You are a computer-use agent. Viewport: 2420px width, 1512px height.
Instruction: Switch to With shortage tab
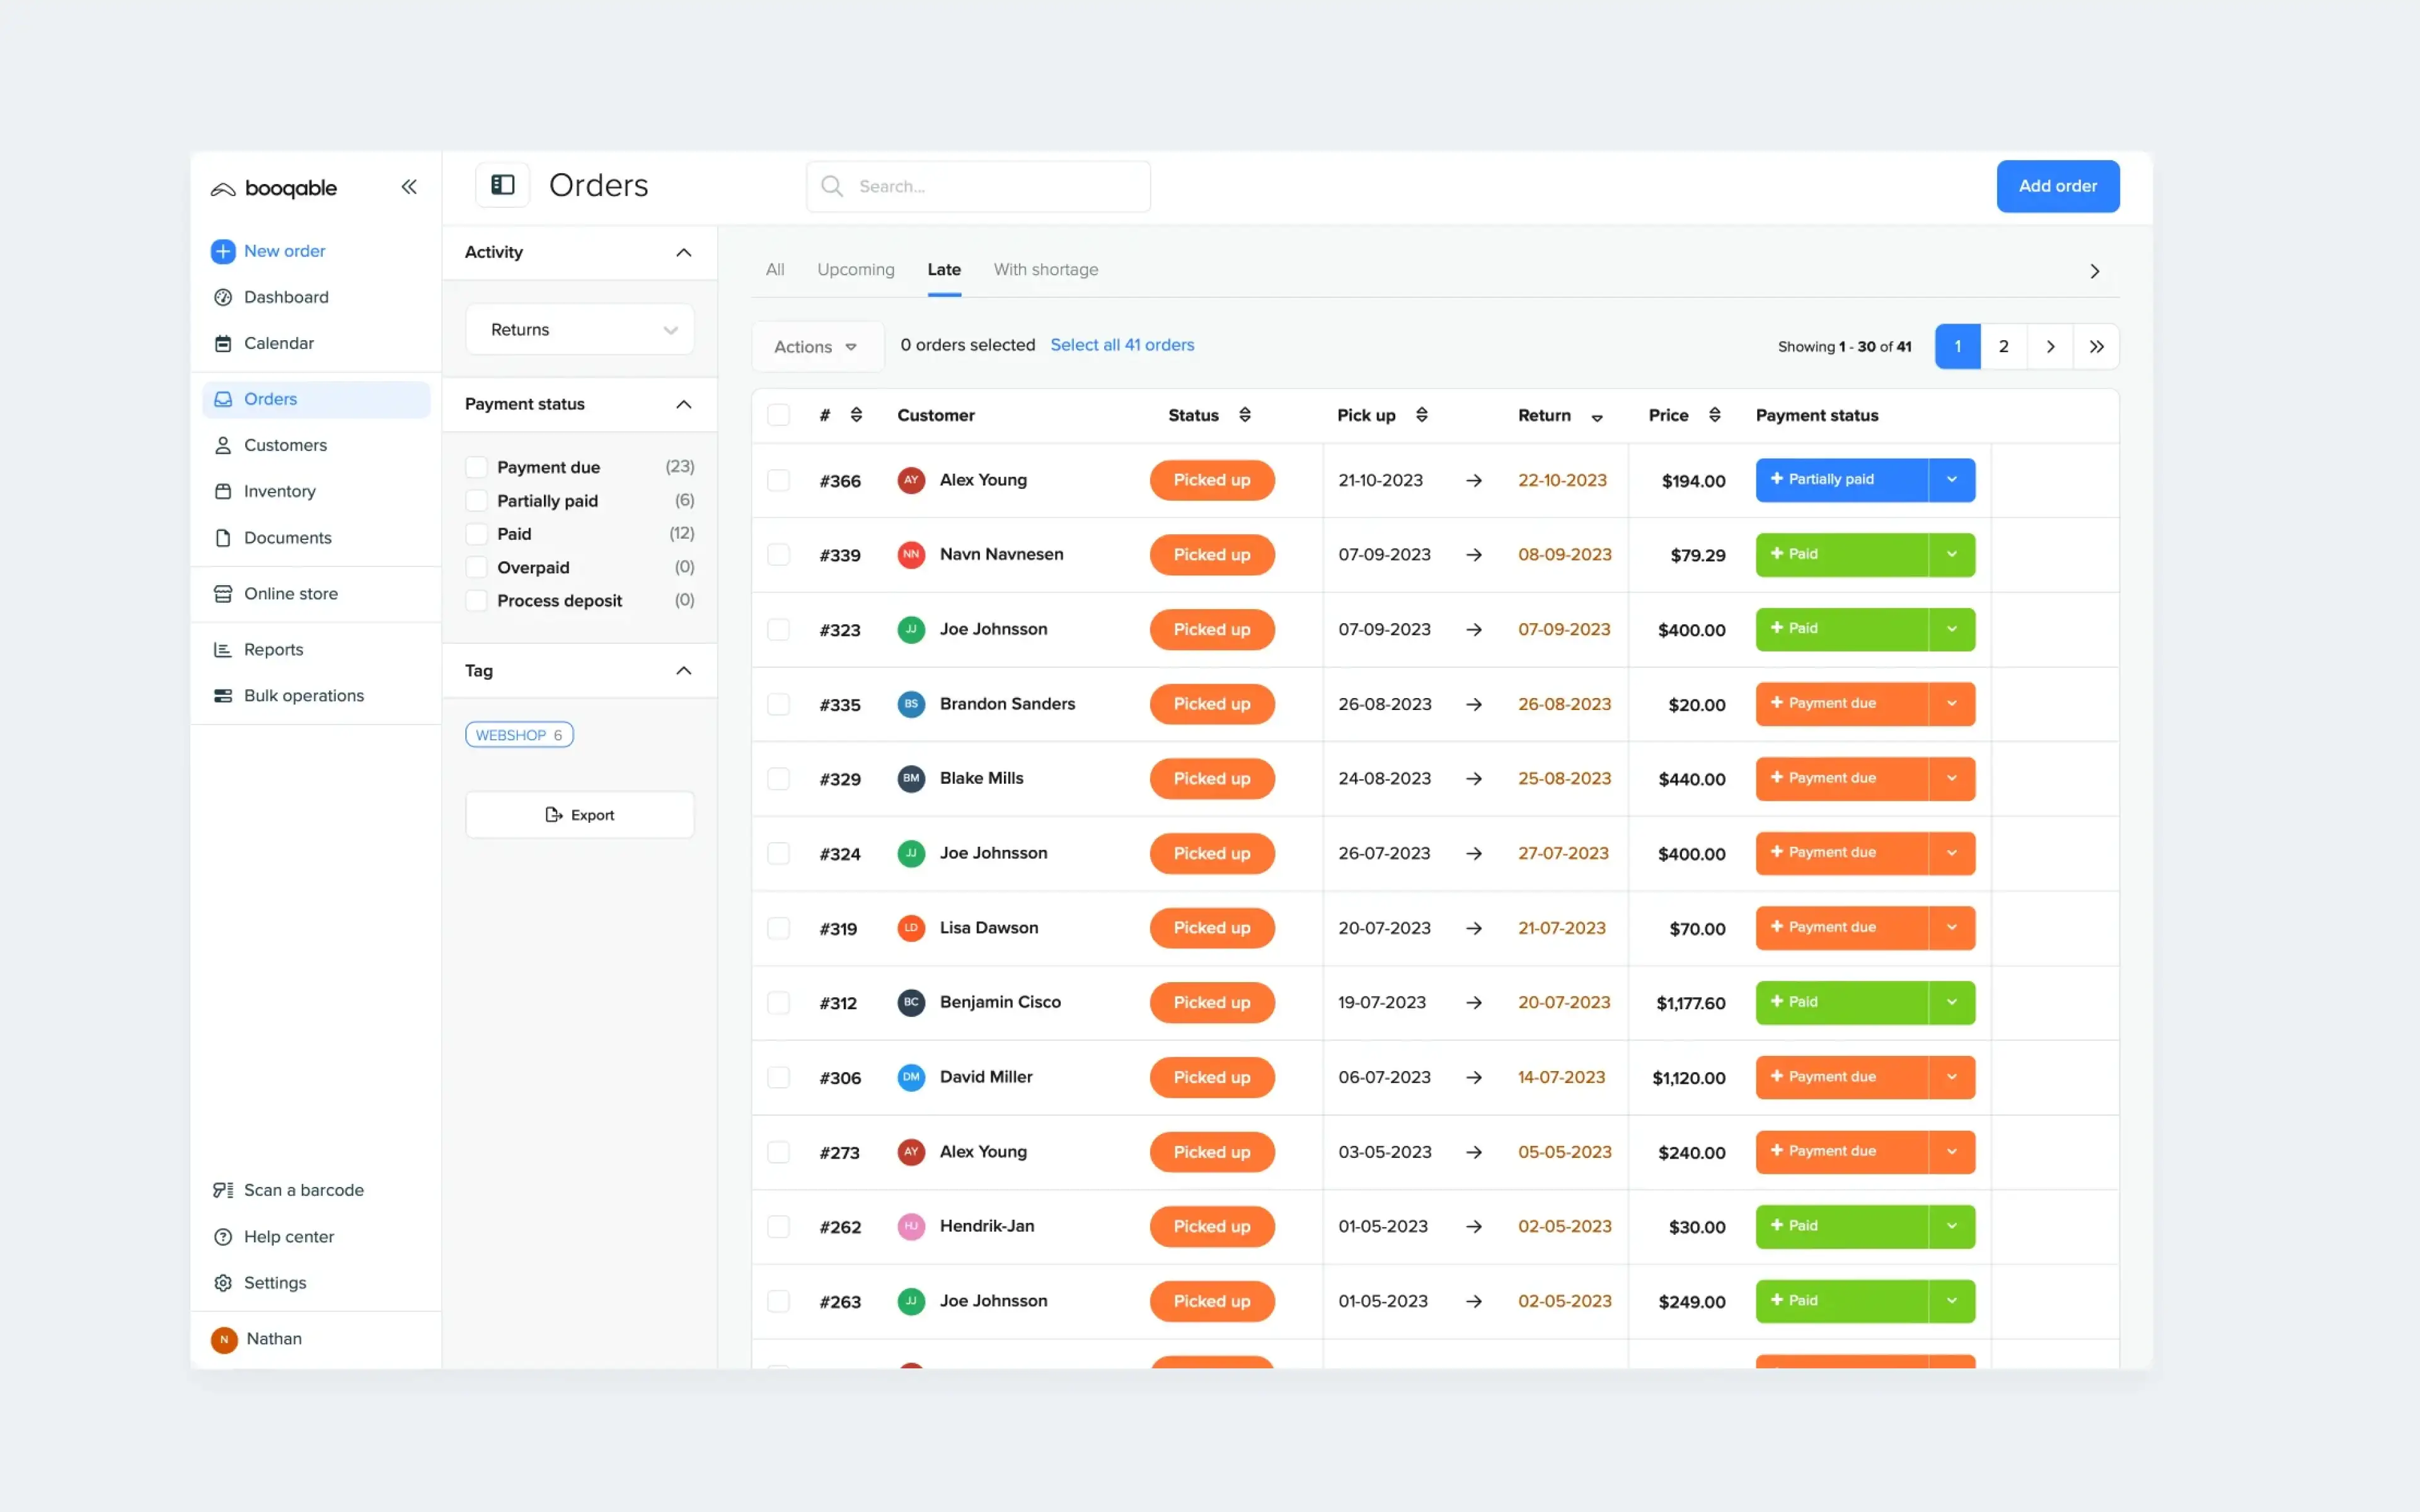click(1045, 270)
